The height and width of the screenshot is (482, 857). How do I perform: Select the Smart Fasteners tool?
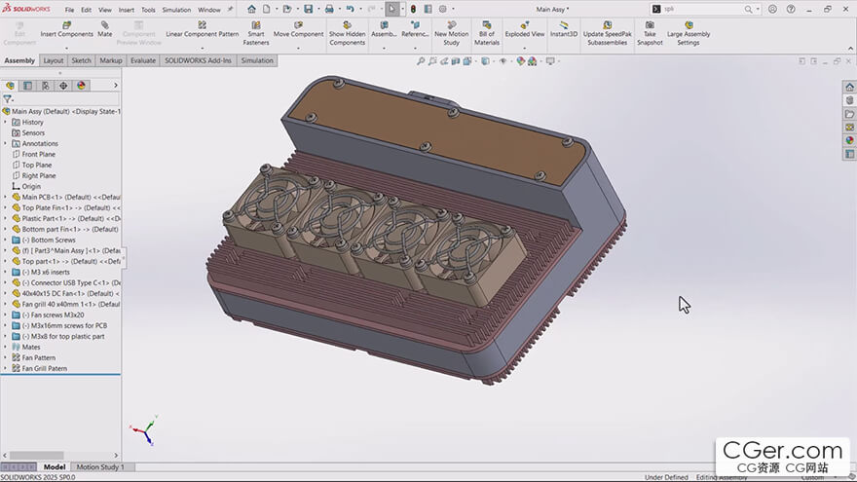click(x=256, y=26)
